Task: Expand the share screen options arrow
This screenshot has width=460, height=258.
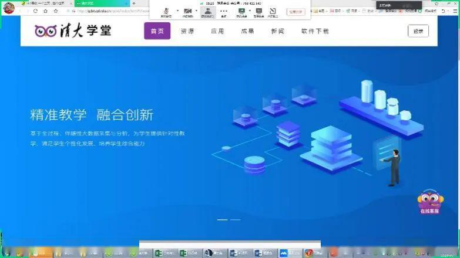Action: pyautogui.click(x=250, y=11)
